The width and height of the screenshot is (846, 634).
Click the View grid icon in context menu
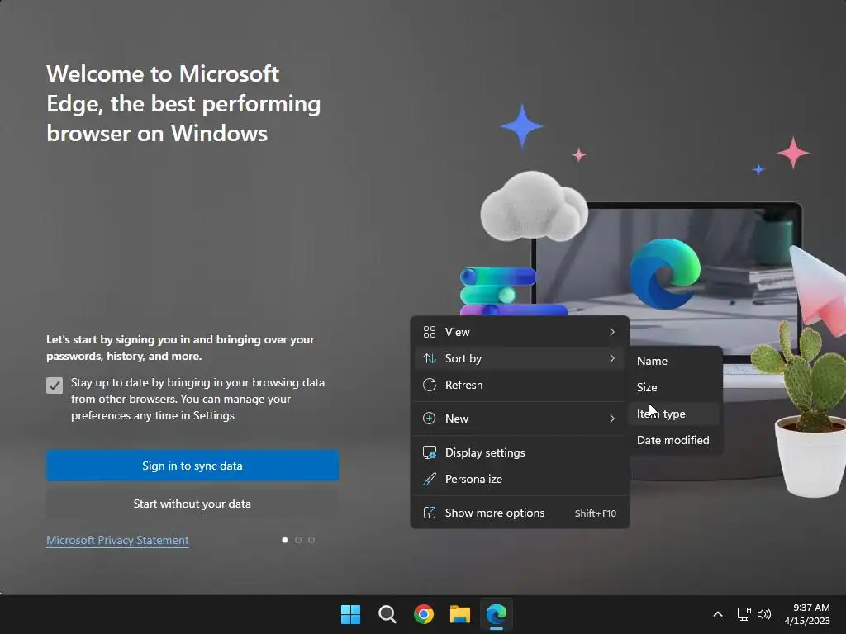click(430, 332)
